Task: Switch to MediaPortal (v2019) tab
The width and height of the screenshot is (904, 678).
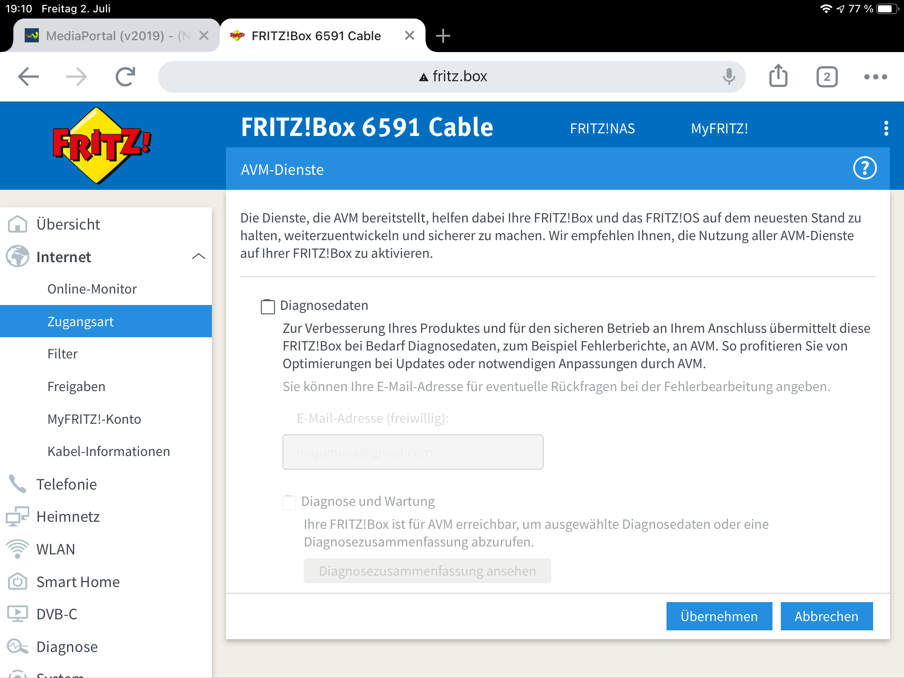Action: (117, 36)
